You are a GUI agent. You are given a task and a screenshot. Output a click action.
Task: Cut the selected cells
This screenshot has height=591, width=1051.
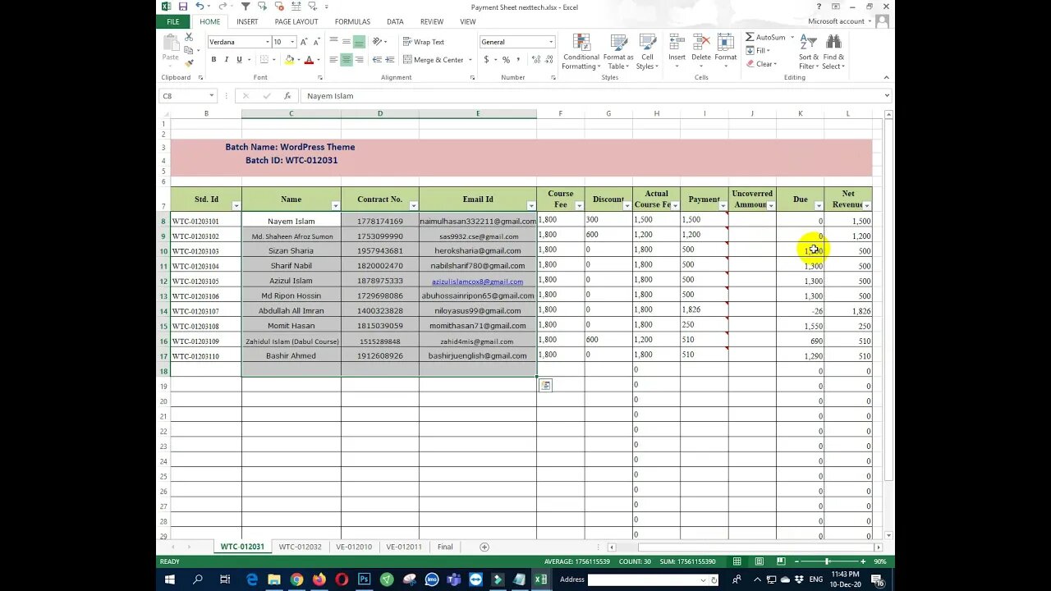(189, 37)
